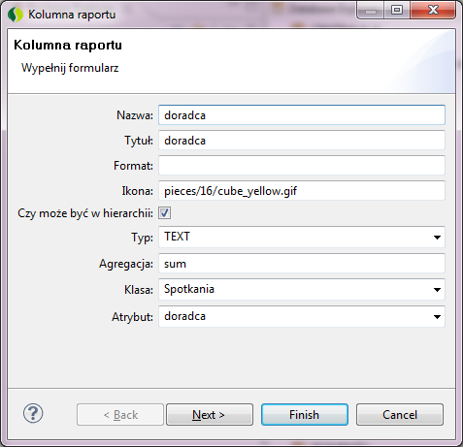Click the Ikona field with cube_yellow.gif
This screenshot has width=463, height=447.
point(302,191)
